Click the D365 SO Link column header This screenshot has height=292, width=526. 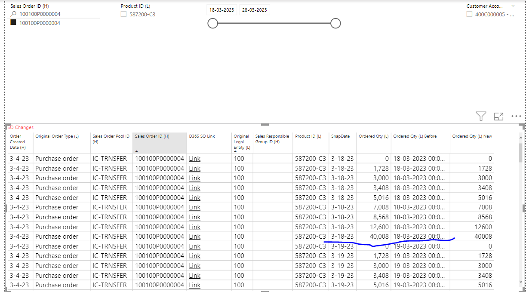coord(209,142)
